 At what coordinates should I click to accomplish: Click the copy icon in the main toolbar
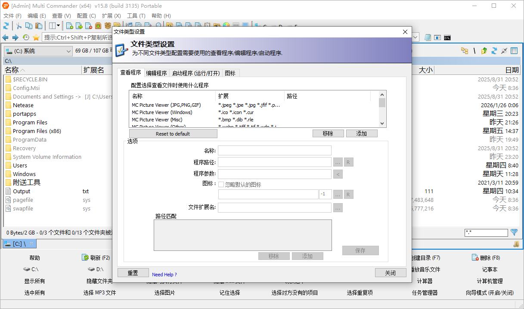(x=28, y=26)
